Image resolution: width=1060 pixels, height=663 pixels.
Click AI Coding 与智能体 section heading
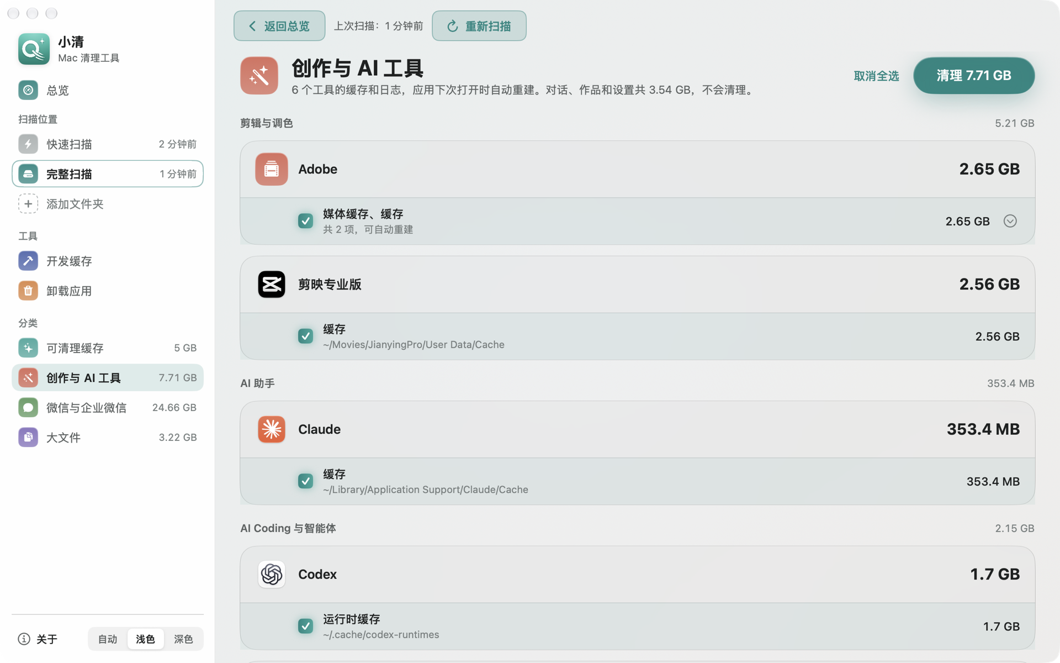(x=288, y=528)
